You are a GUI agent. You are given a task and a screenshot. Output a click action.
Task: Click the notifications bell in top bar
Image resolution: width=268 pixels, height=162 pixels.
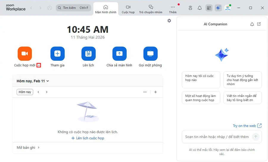pos(200,8)
